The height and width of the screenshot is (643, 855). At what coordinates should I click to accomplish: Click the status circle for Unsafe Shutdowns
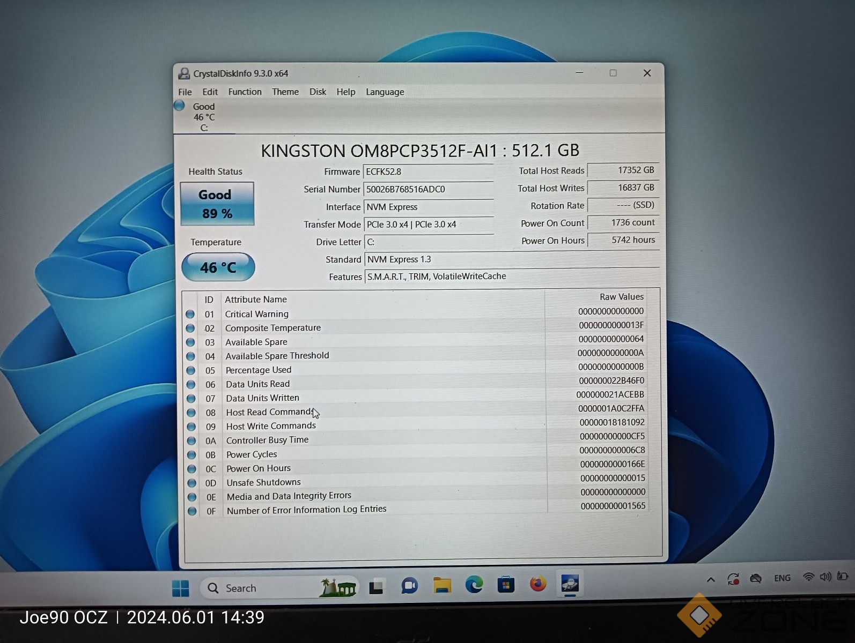[x=191, y=483]
